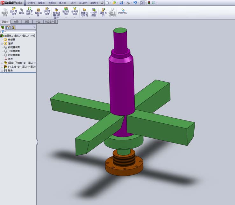This screenshot has width=235, height=205.
Task: Open dropdown arrow next to New document
Action: (110, 3)
